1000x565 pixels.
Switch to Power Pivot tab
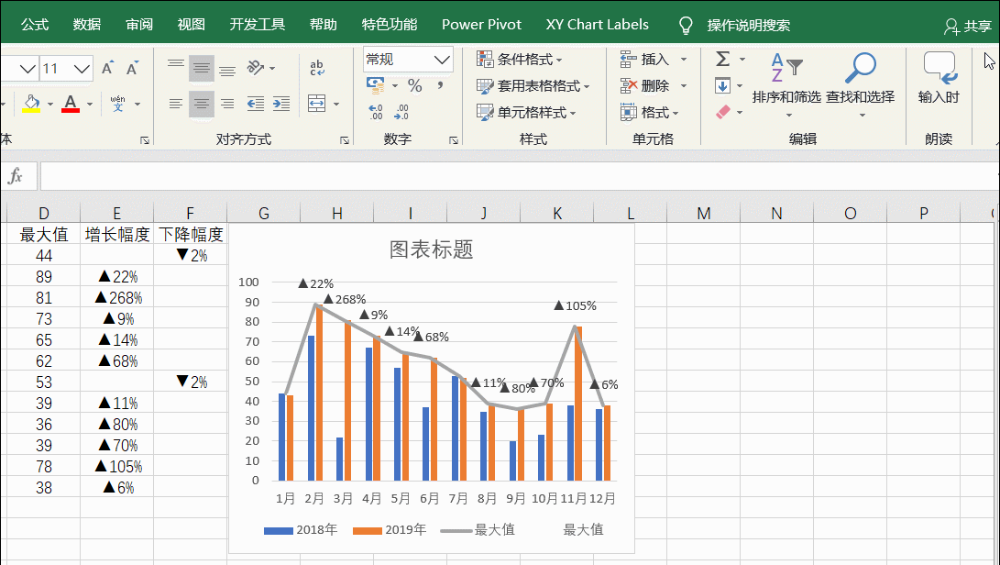pyautogui.click(x=481, y=25)
